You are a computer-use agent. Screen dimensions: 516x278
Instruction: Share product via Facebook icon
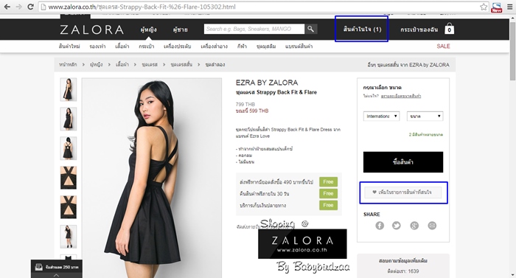[x=380, y=226]
